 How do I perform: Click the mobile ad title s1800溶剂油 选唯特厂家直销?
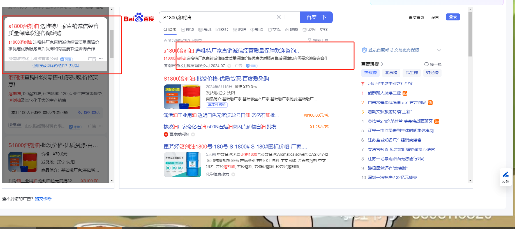point(54,30)
